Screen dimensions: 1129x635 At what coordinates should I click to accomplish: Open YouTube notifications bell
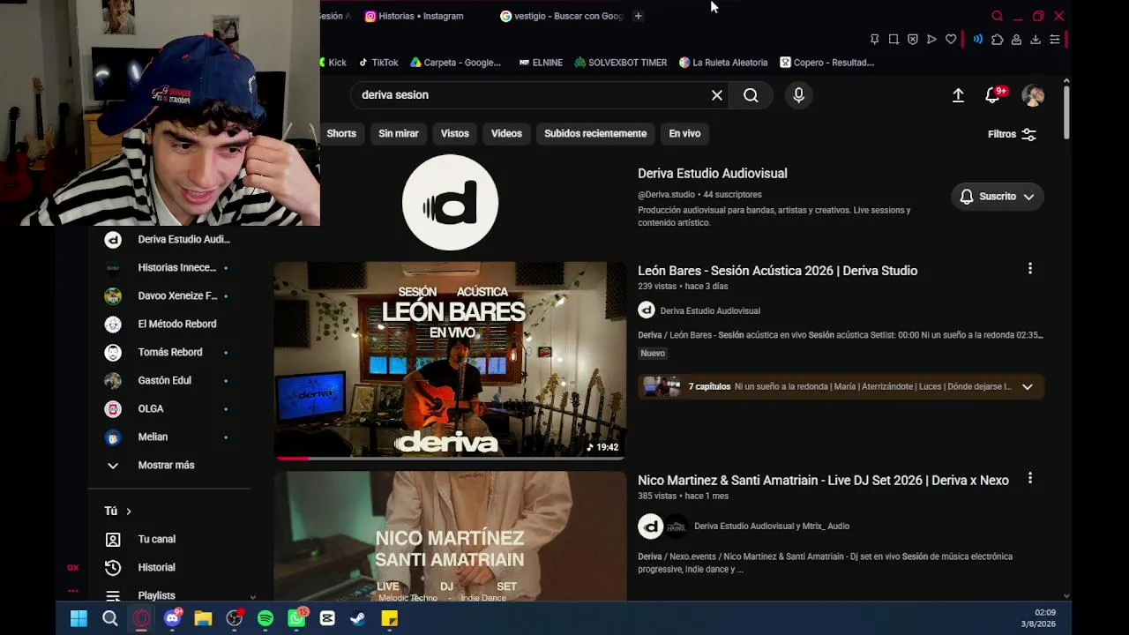(993, 95)
